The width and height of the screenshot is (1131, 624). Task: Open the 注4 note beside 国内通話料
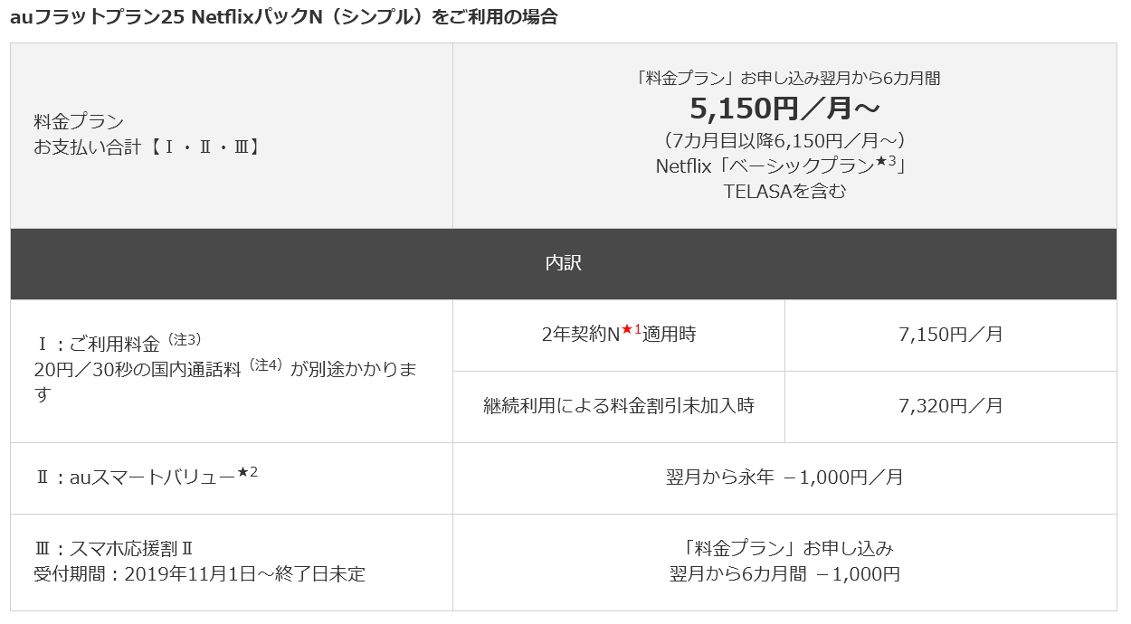267,365
